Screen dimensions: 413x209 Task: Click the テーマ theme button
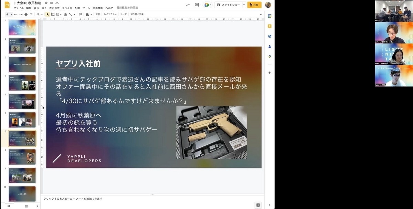coord(123,14)
